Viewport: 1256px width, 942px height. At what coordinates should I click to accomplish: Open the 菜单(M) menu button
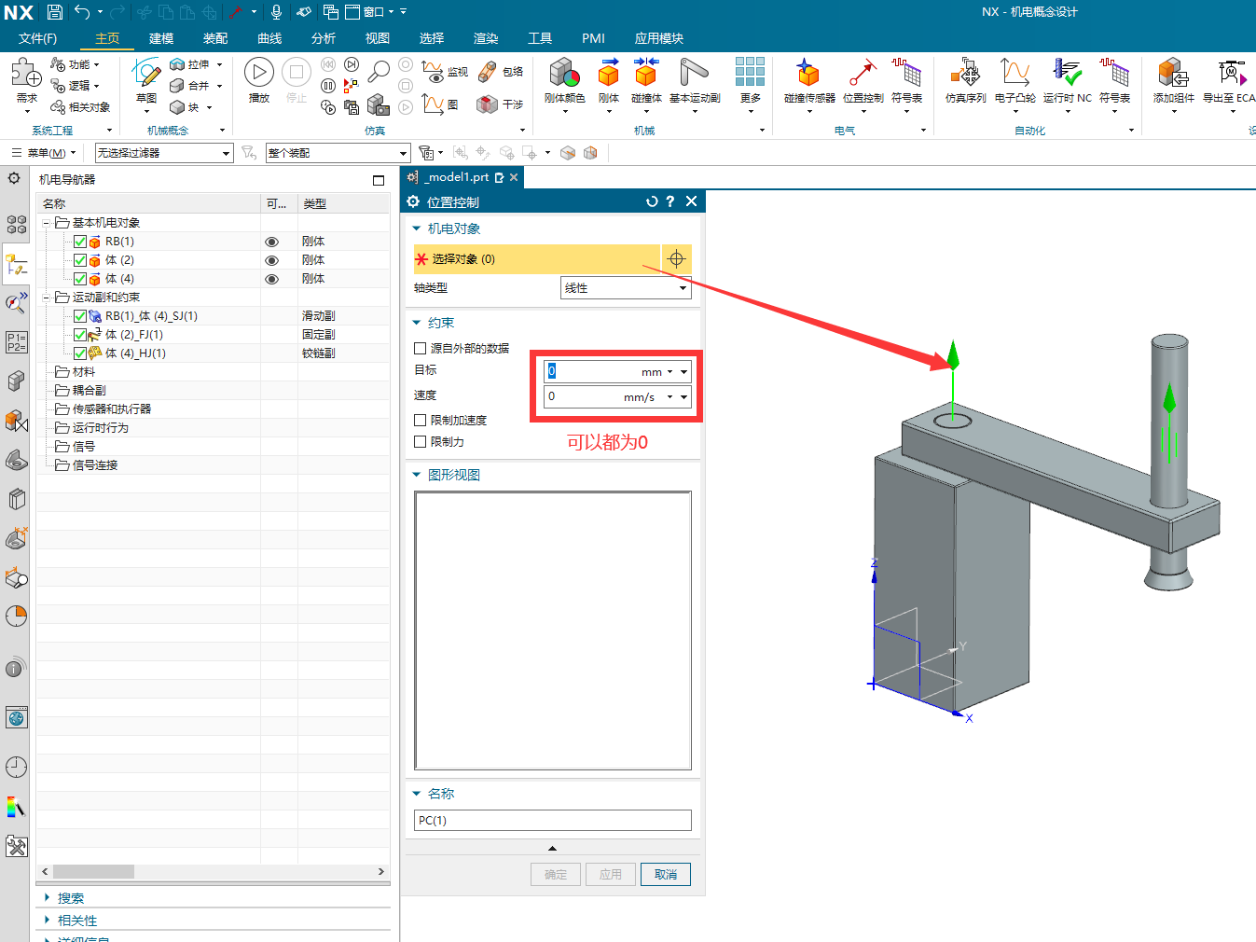coord(44,153)
